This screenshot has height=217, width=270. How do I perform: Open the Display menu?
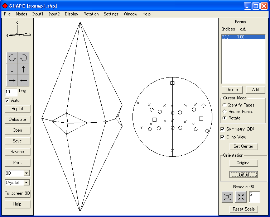tap(72, 14)
